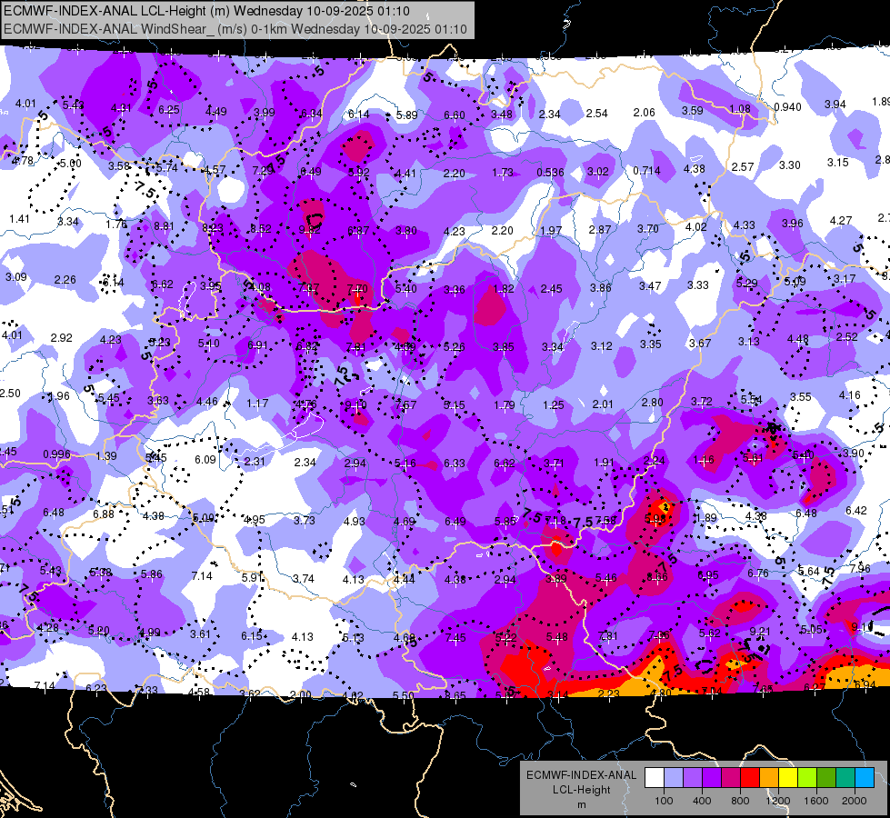The height and width of the screenshot is (818, 890).
Task: Click the legend tick label '1200'
Action: pyautogui.click(x=778, y=801)
